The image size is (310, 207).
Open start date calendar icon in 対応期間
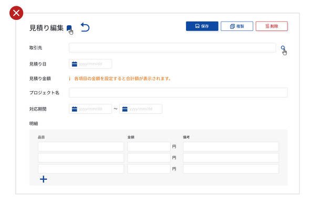pyautogui.click(x=74, y=109)
